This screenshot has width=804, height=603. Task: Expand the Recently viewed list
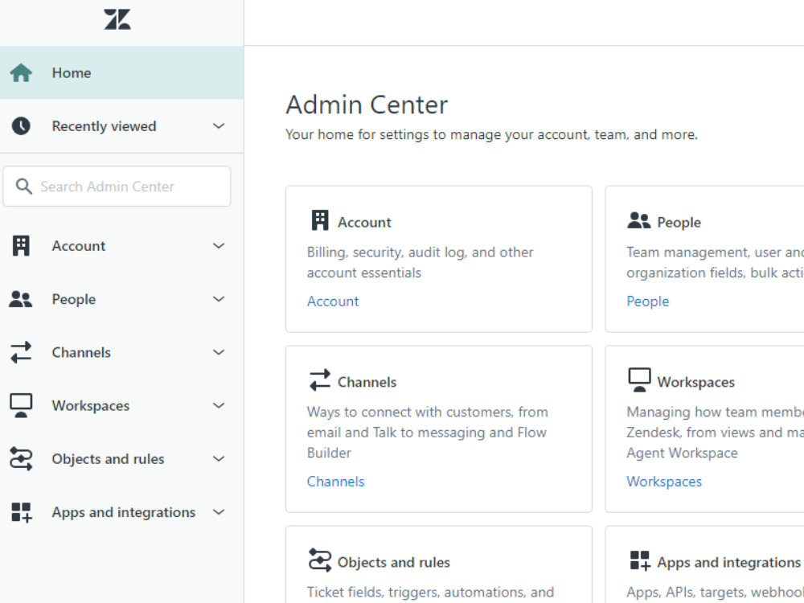coord(218,126)
